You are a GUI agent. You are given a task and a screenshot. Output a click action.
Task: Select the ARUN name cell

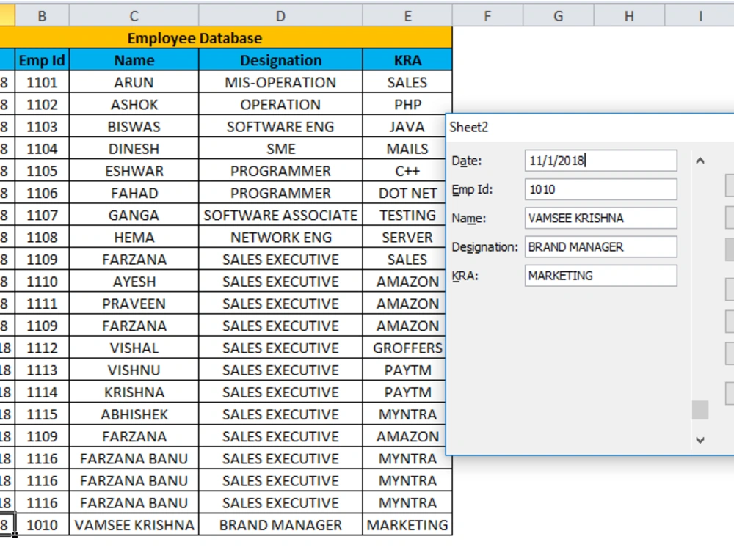point(134,82)
